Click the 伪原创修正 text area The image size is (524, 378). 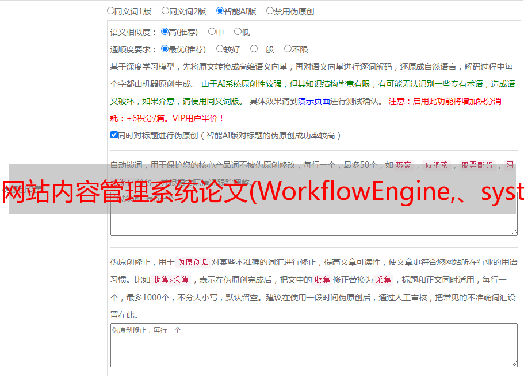[x=314, y=345]
